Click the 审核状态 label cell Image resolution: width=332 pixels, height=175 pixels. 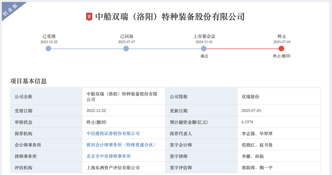[x=46, y=122]
